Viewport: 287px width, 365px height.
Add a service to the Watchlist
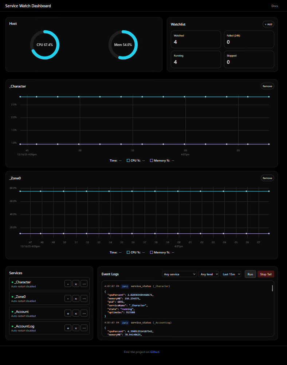click(x=268, y=24)
